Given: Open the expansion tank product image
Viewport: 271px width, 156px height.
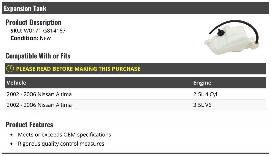Looking at the screenshot, I should (x=232, y=37).
